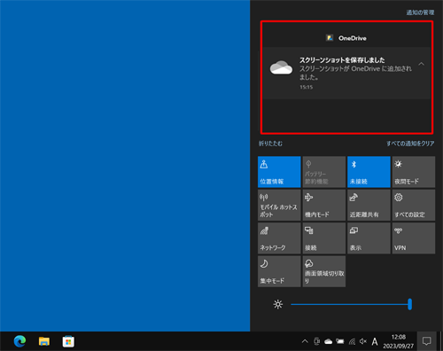Image resolution: width=443 pixels, height=351 pixels.
Task: Open the VPN quick action tile
Action: pyautogui.click(x=414, y=238)
